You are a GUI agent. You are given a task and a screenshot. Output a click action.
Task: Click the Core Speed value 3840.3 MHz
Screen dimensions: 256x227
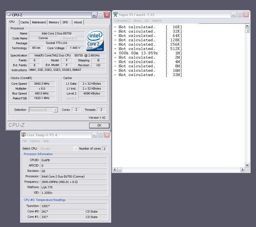[42, 83]
